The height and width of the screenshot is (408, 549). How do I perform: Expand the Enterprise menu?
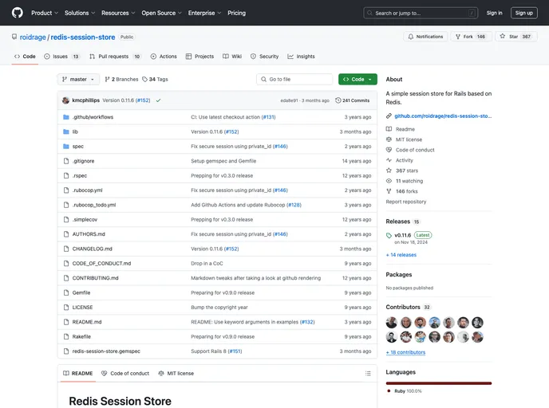(x=204, y=13)
